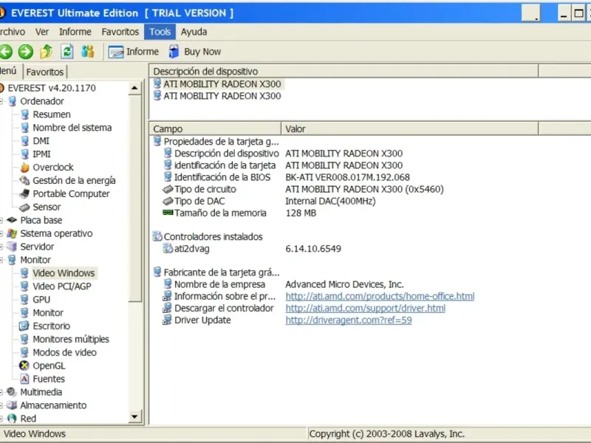Select the Sistema operativo node
This screenshot has width=591, height=443.
click(x=49, y=233)
